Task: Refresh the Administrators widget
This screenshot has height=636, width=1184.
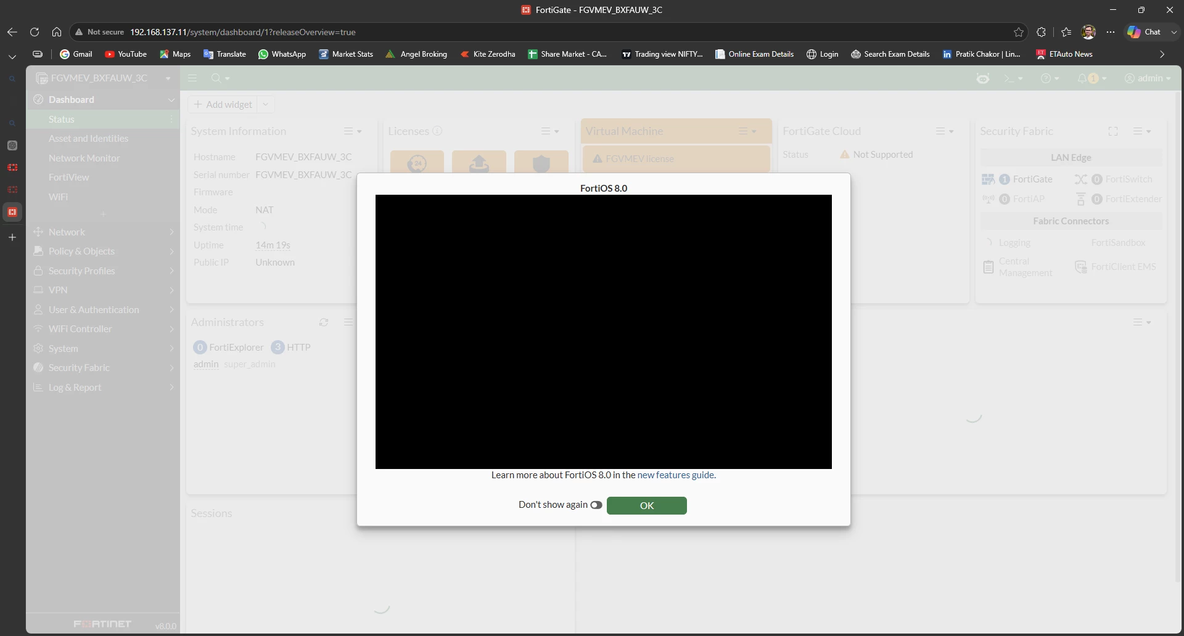Action: 324,322
